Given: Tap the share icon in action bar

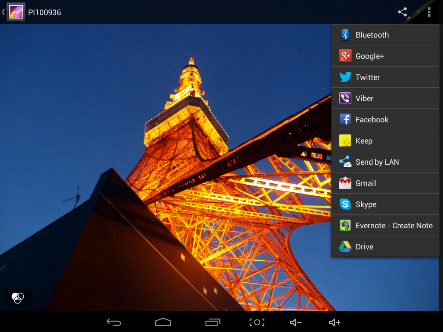Looking at the screenshot, I should pos(402,12).
